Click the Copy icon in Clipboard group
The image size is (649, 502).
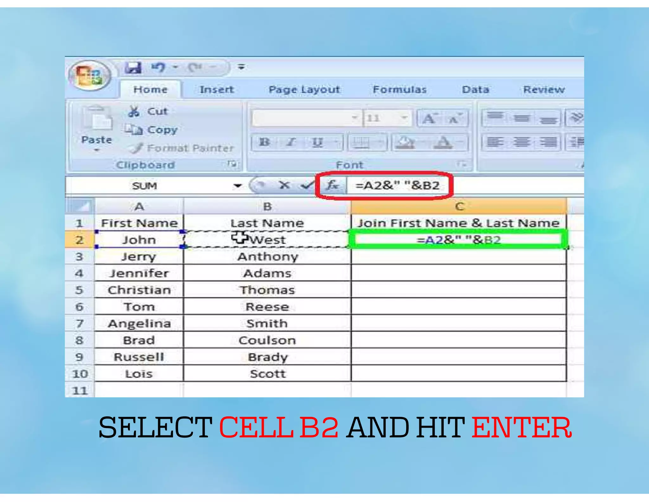pyautogui.click(x=133, y=130)
